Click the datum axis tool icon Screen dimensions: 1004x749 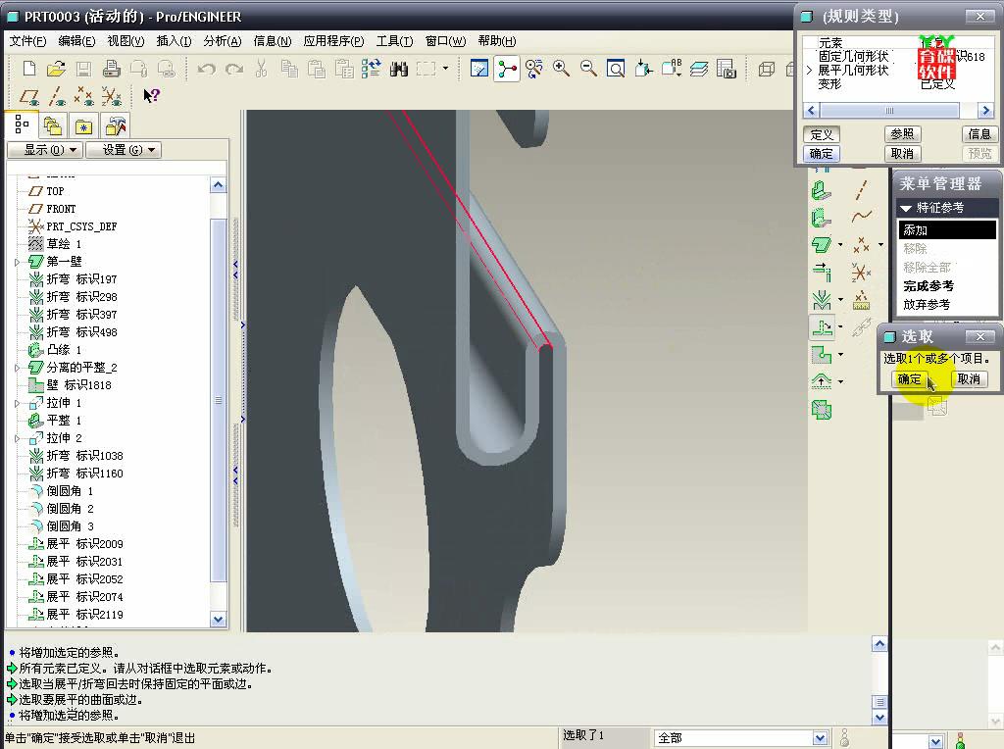point(861,190)
